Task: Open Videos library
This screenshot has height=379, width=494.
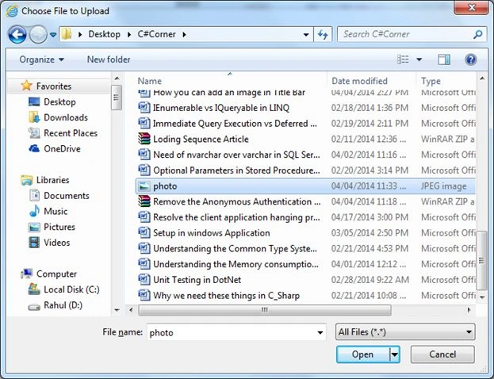Action: tap(57, 243)
